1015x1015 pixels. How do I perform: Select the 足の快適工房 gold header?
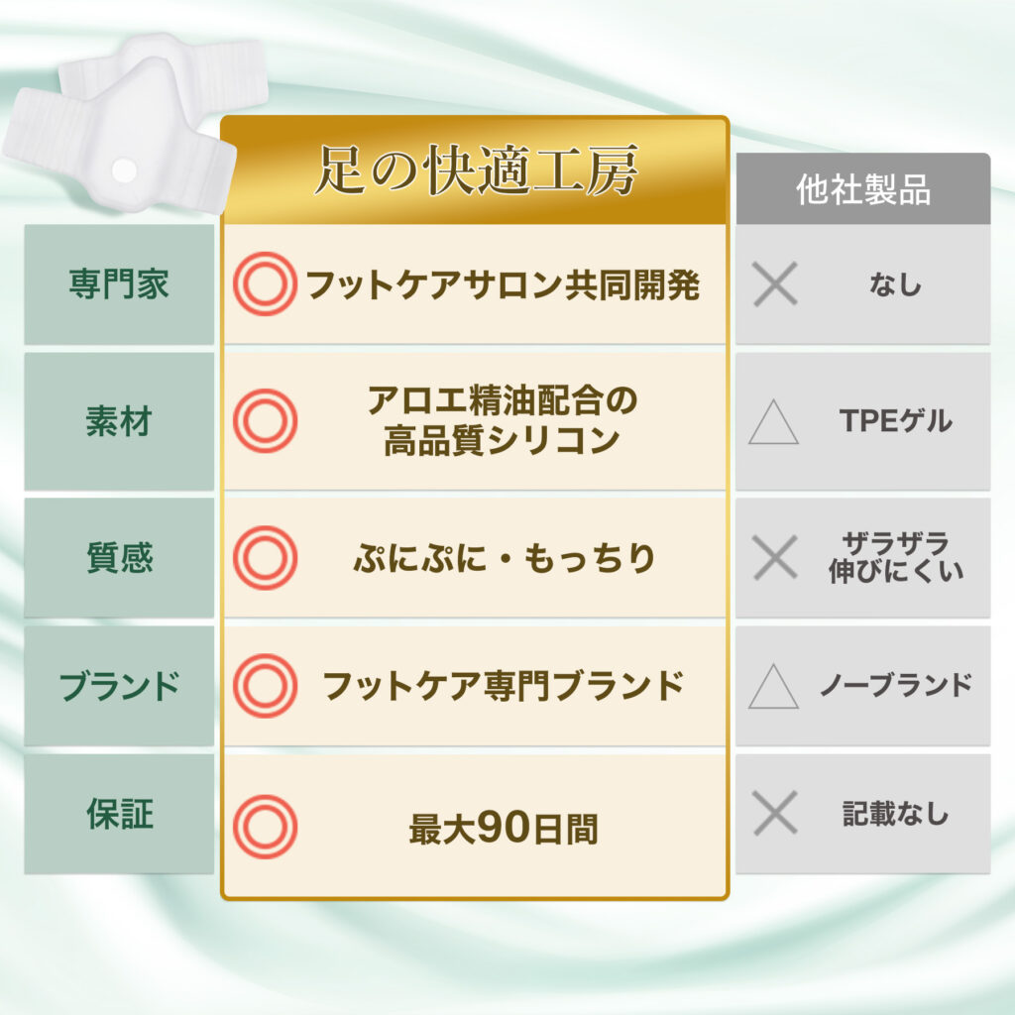tap(475, 172)
